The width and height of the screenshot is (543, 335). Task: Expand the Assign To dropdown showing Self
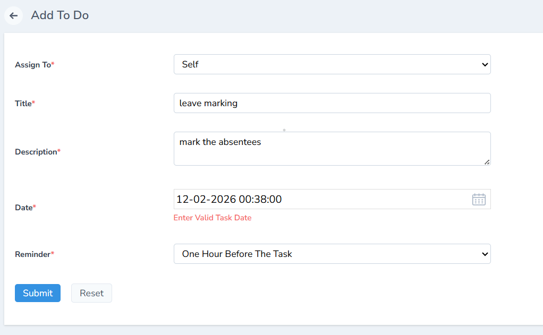331,64
